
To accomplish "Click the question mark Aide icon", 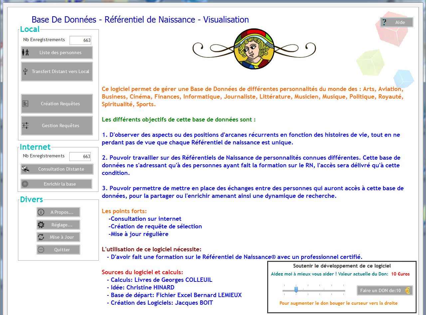I will coord(385,22).
